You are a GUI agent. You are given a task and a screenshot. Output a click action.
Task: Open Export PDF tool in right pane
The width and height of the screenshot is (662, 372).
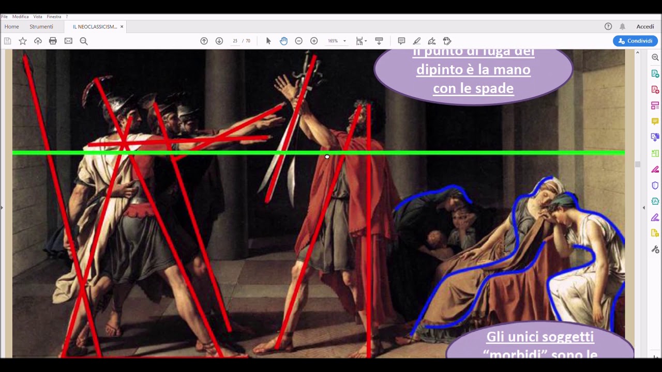tap(655, 74)
